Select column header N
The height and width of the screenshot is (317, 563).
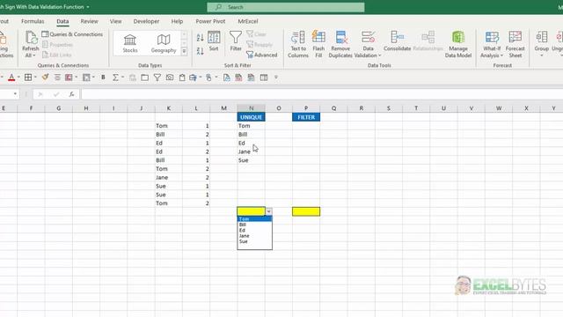(251, 108)
